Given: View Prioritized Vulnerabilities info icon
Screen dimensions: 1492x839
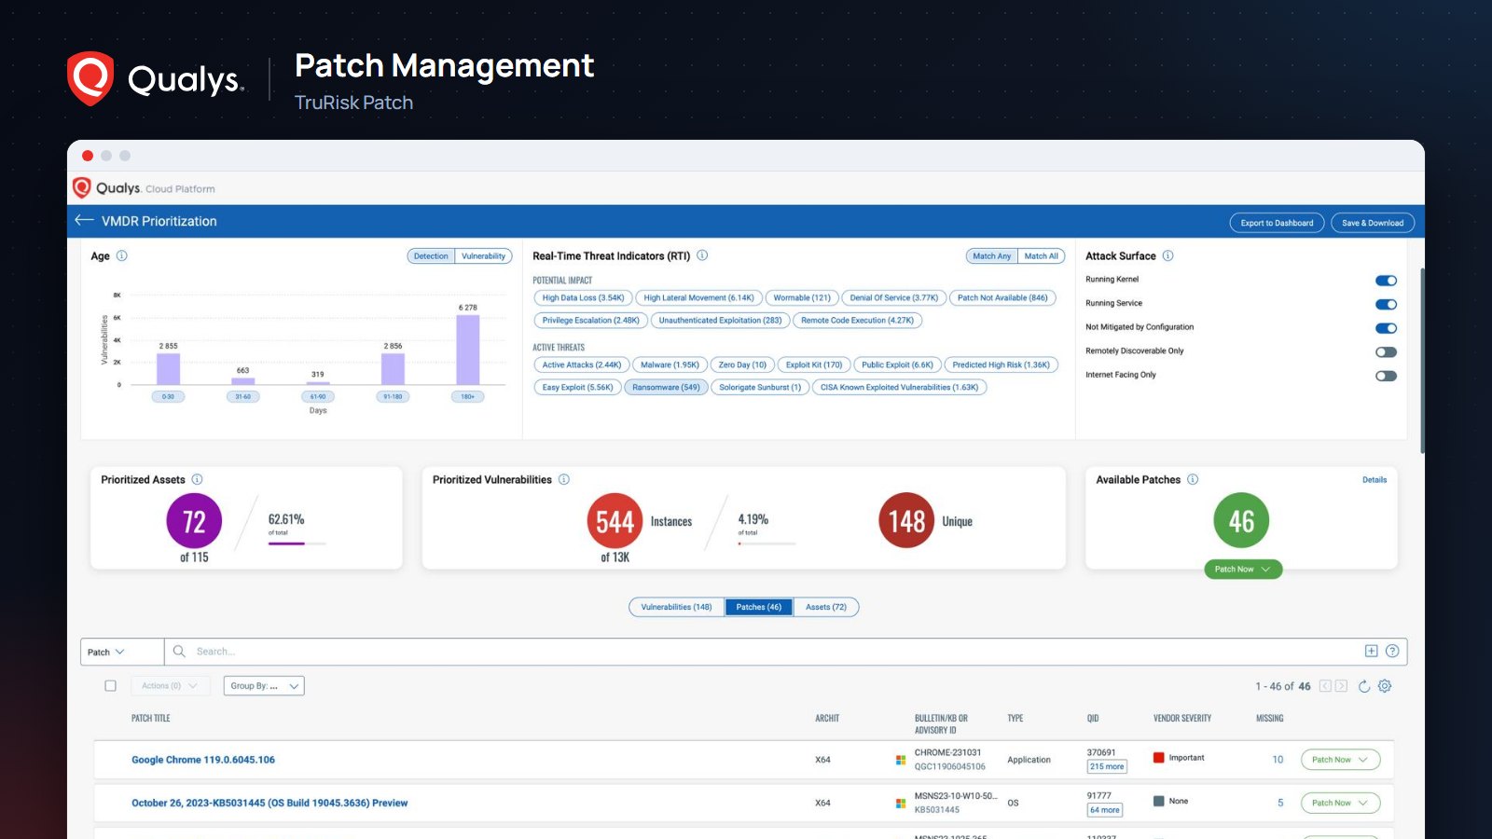Looking at the screenshot, I should click(x=563, y=479).
